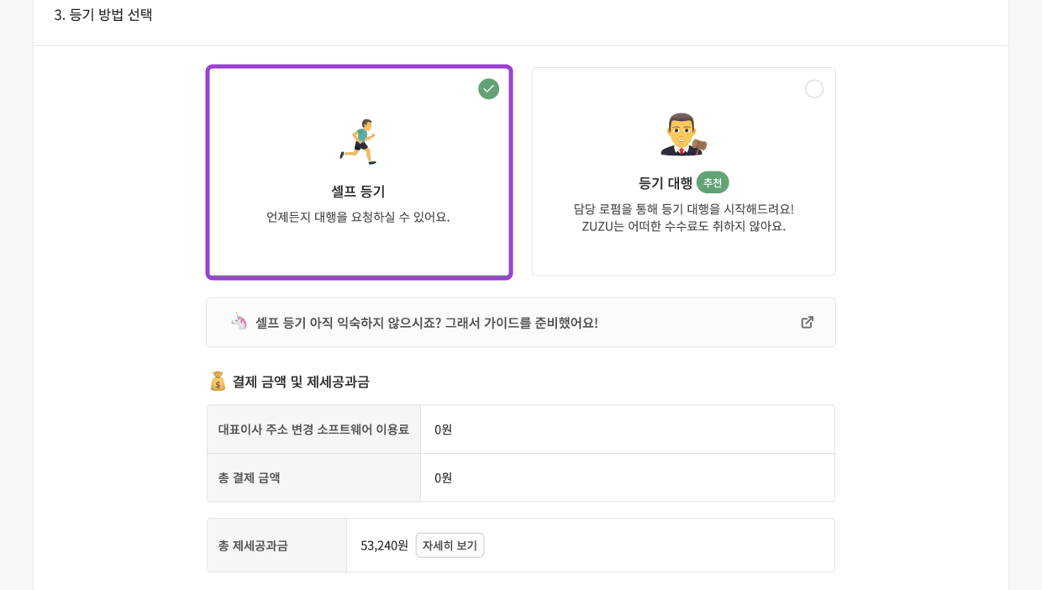Click the 총 제세공과금 row label

[252, 545]
